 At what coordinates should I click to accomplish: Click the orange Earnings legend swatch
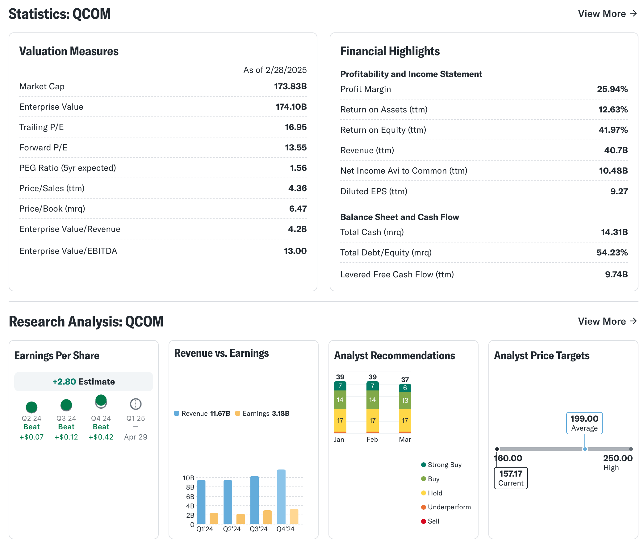click(238, 414)
